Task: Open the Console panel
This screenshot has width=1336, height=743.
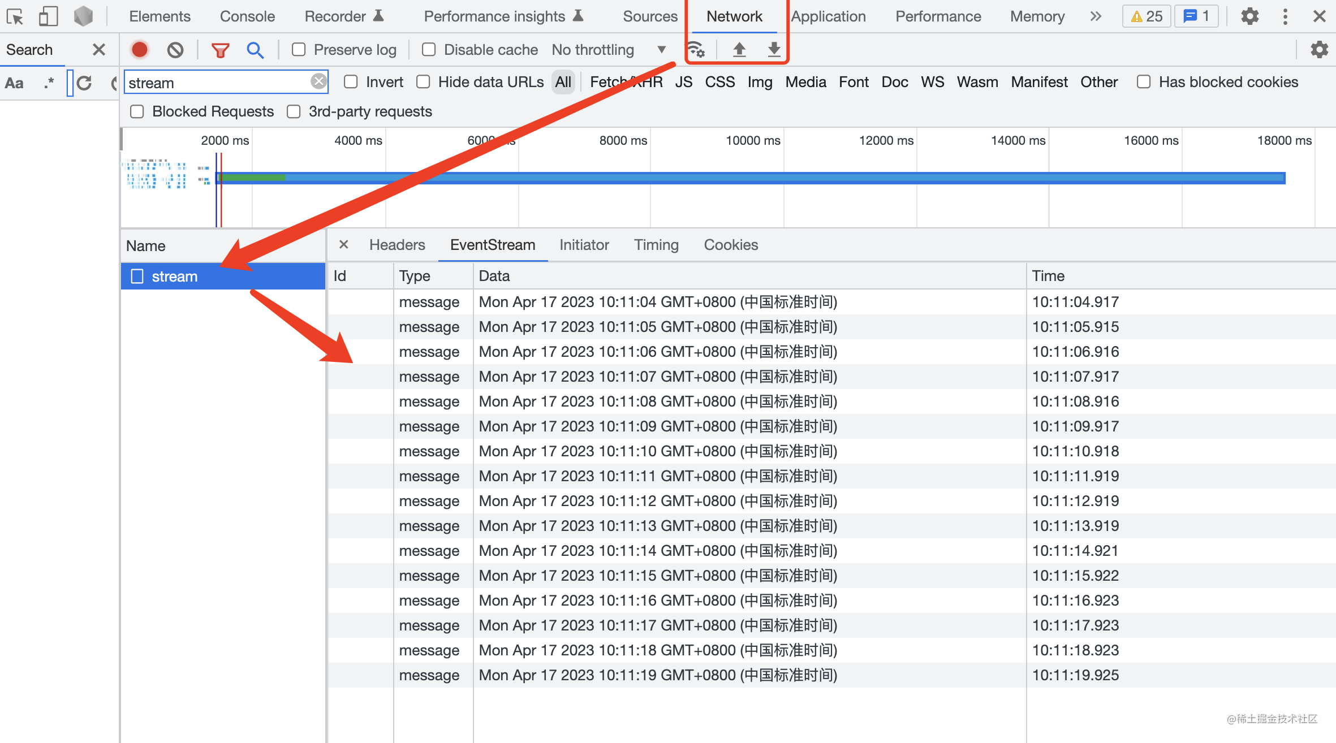Action: (247, 16)
